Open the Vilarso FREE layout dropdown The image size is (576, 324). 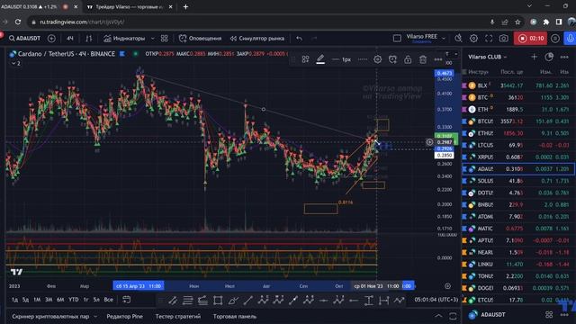click(x=426, y=38)
